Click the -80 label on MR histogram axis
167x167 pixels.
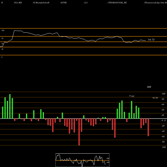coord(163,142)
